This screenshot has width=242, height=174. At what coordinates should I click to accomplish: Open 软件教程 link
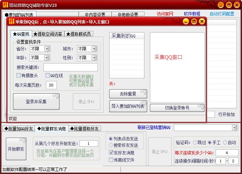[192, 14]
